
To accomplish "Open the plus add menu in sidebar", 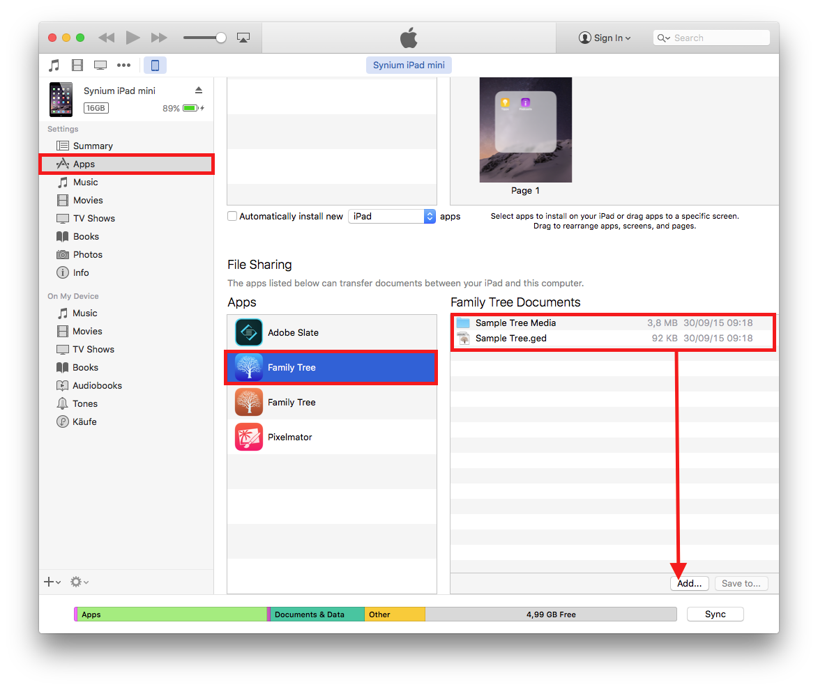I will (52, 582).
